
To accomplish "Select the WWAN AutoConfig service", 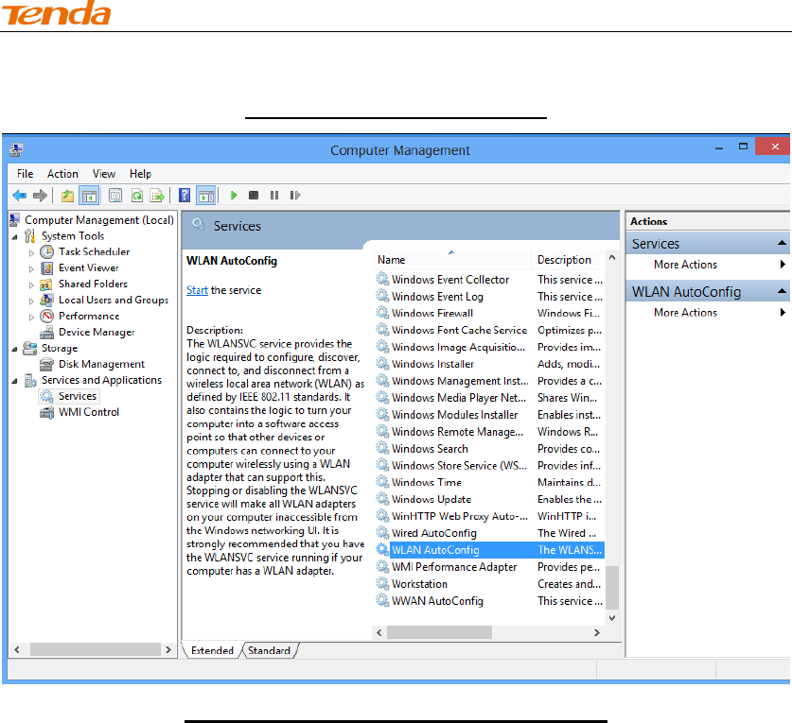I will click(x=437, y=601).
